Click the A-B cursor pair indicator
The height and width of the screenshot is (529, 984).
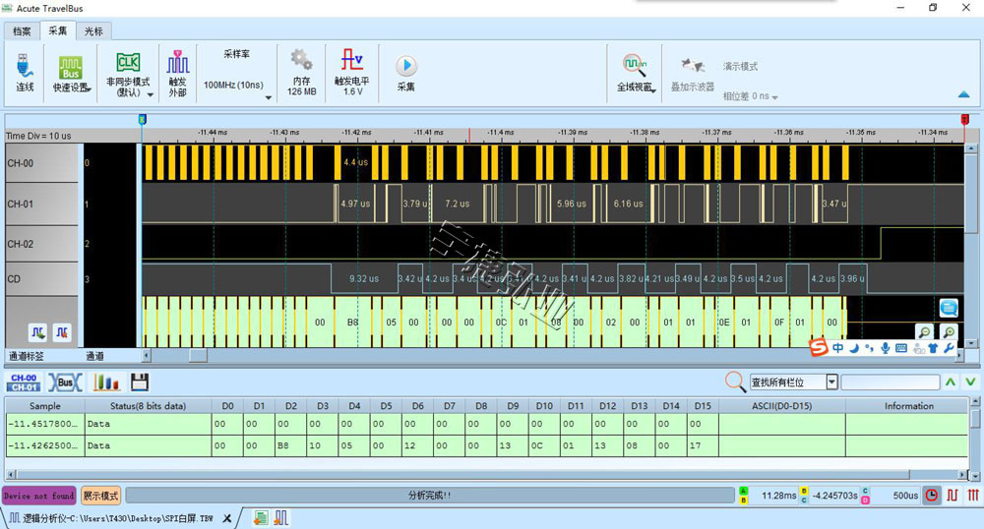(744, 496)
